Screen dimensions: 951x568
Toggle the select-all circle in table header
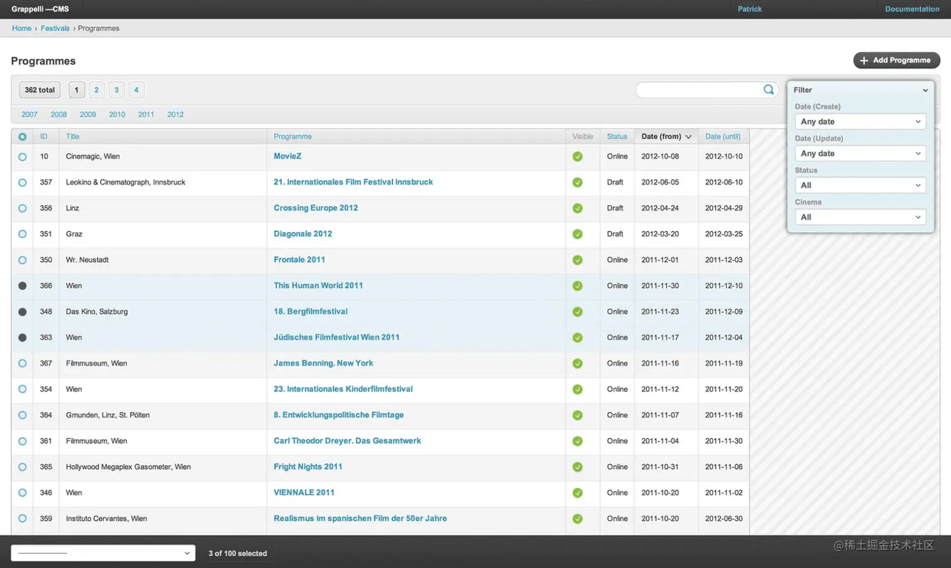click(22, 136)
